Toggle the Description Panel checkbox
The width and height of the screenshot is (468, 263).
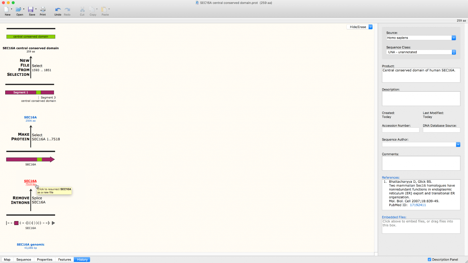(429, 259)
